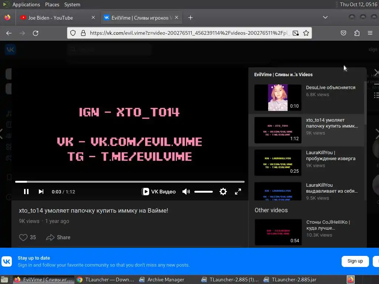Skip to the next video
This screenshot has width=379, height=284.
tap(41, 192)
